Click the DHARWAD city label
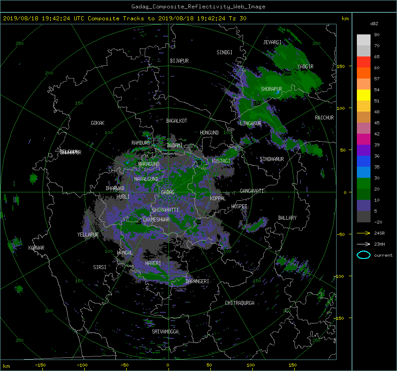The image size is (397, 371). pos(115,188)
